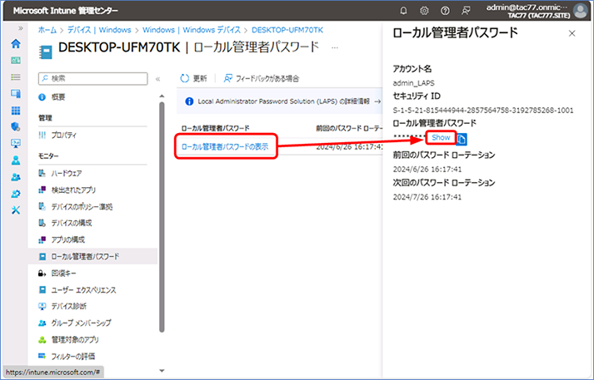The width and height of the screenshot is (594, 380).
Task: Click the 検索 search field
Action: [92, 78]
